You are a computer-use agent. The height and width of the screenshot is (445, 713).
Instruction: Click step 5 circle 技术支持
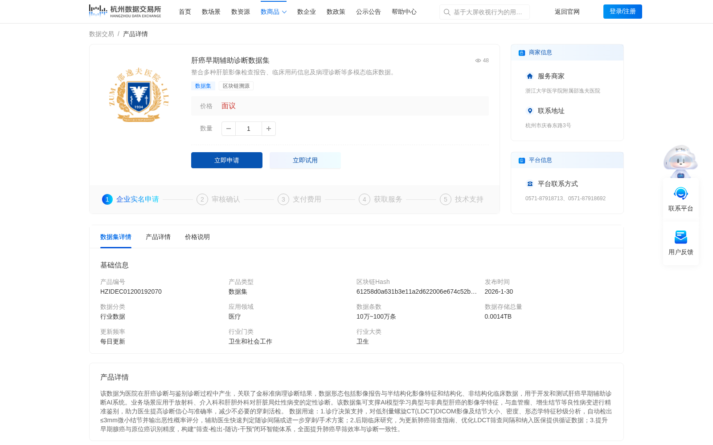[446, 199]
